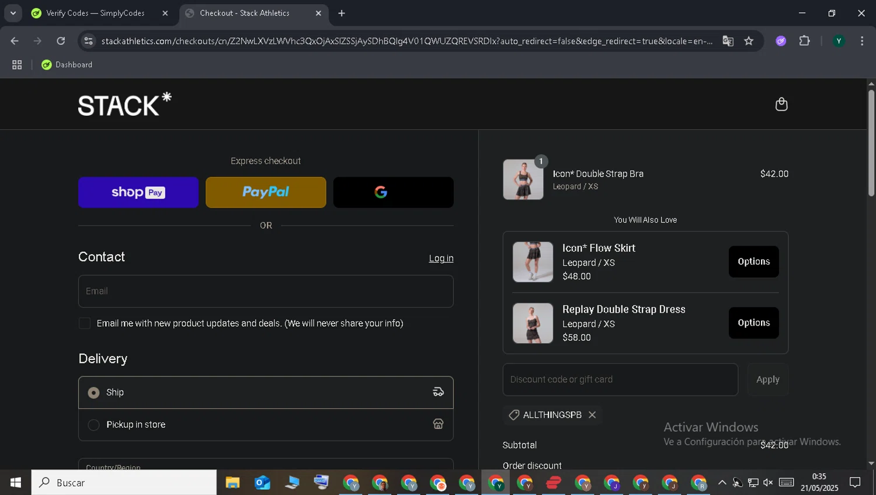Pay with PayPal express button
The height and width of the screenshot is (495, 876).
266,192
